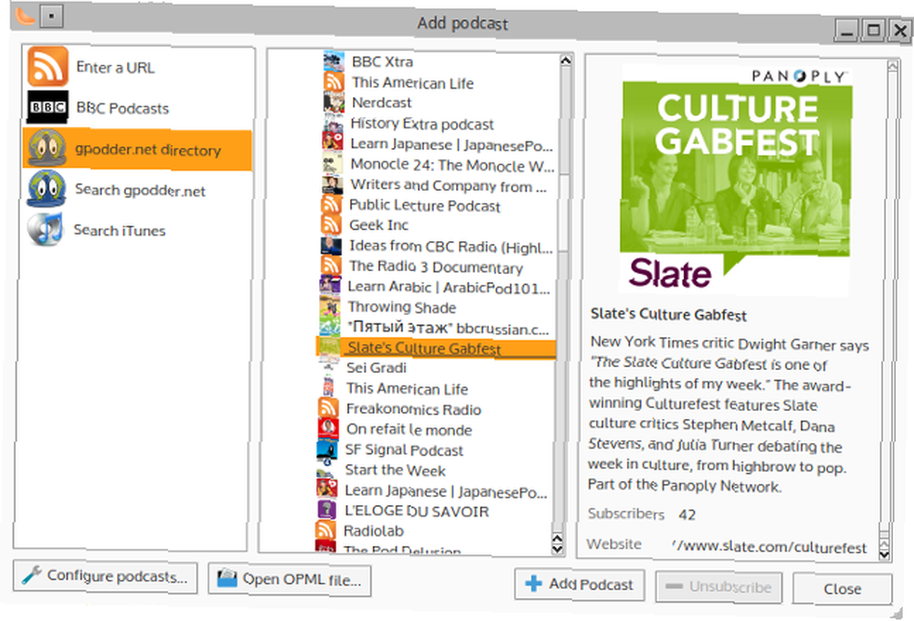
Task: Click the L'ELOGE DU SAVOIR purple icon
Action: 326,510
